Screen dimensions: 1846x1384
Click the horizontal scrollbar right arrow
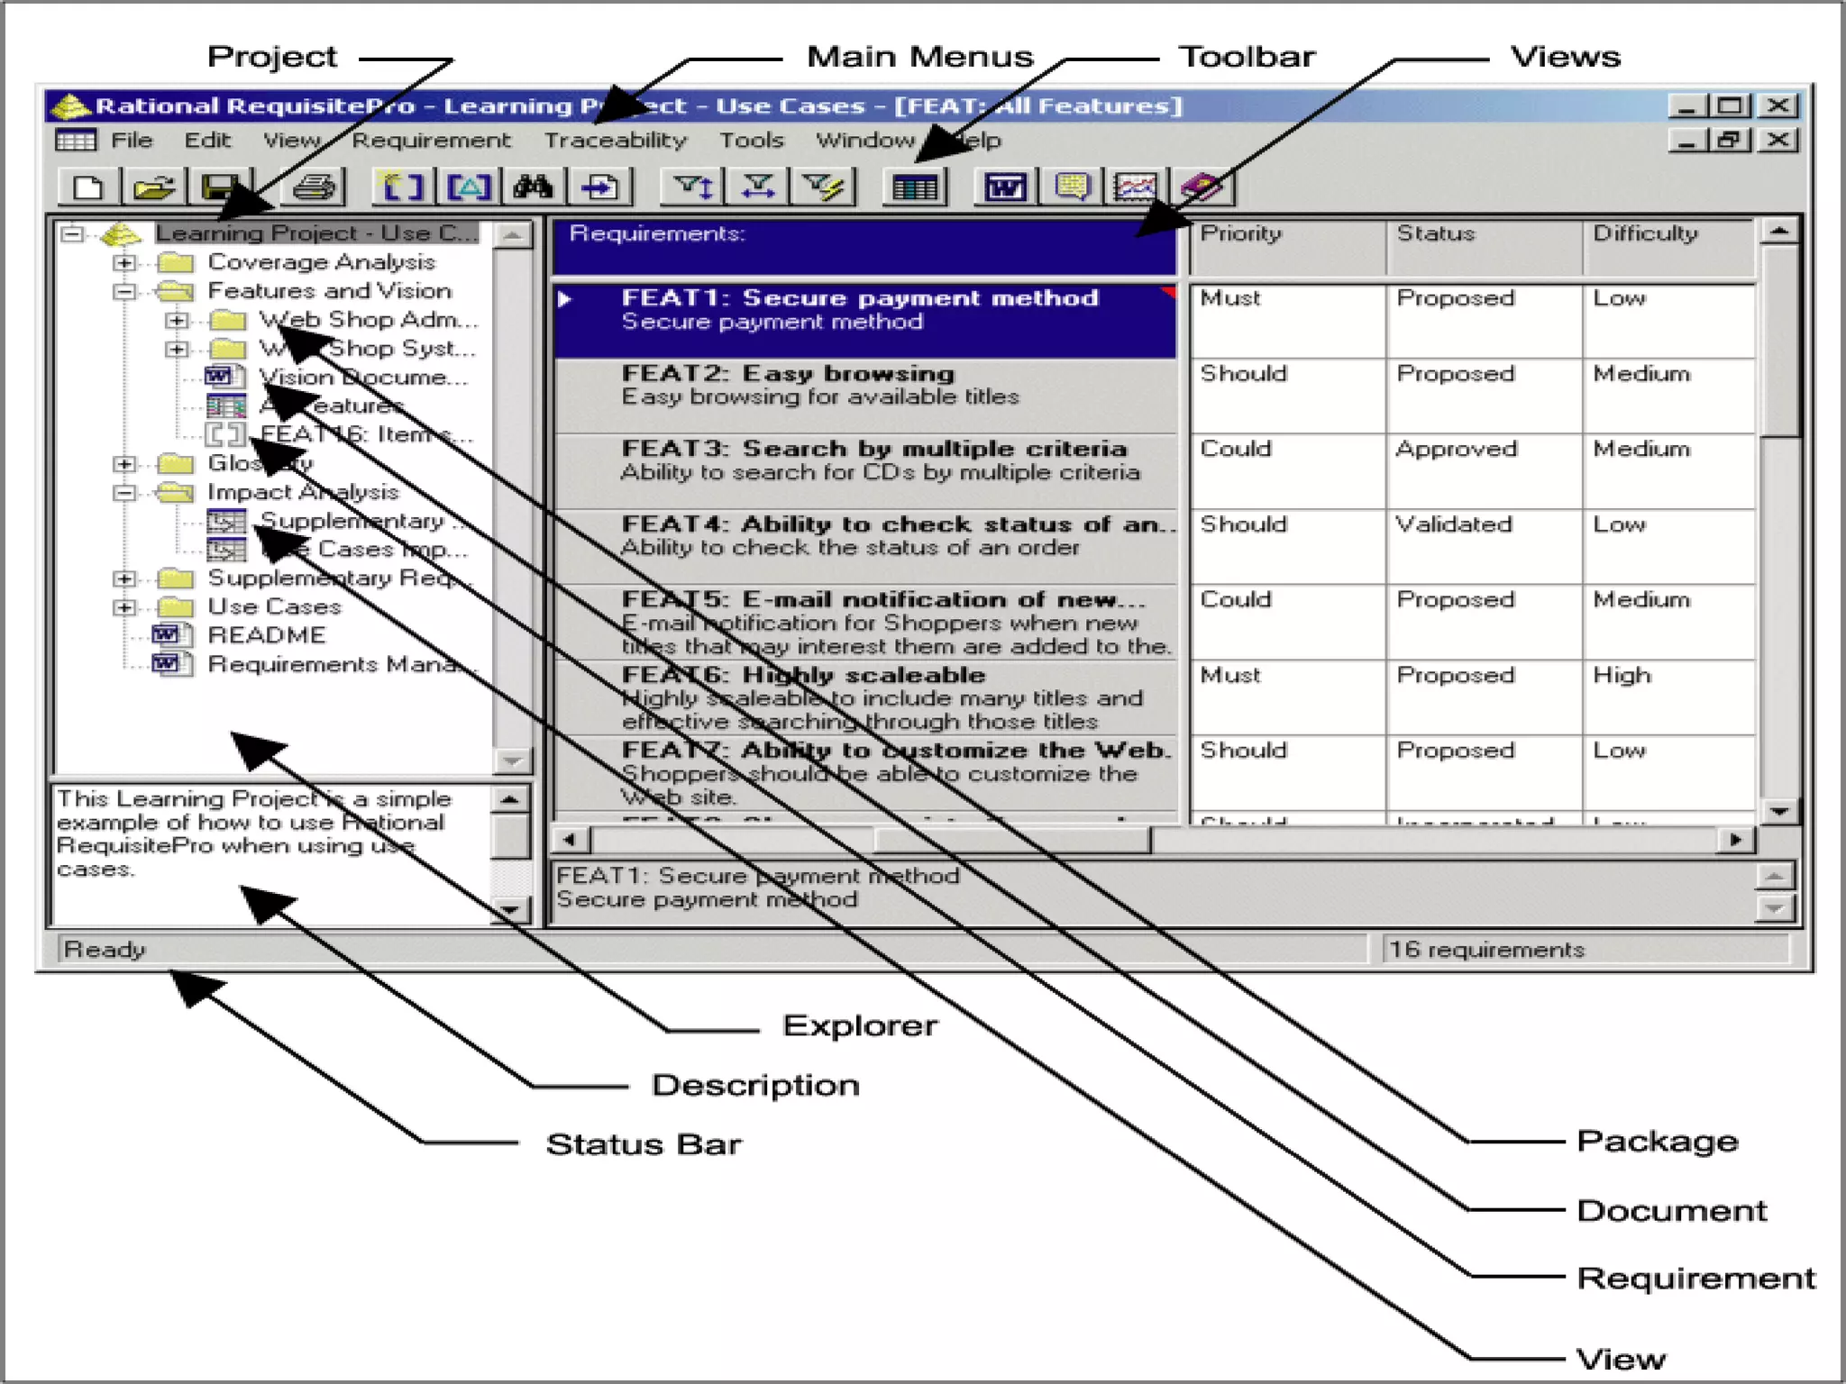[1735, 840]
